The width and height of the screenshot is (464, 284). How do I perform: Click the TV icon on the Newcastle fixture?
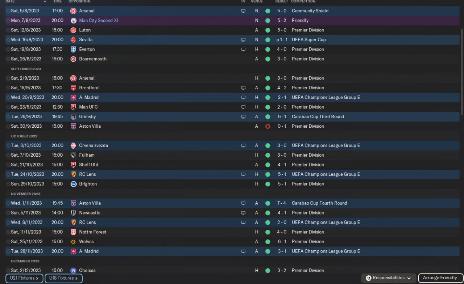pos(243,213)
